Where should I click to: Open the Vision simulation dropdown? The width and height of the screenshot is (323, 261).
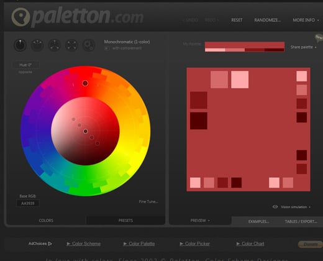click(296, 207)
